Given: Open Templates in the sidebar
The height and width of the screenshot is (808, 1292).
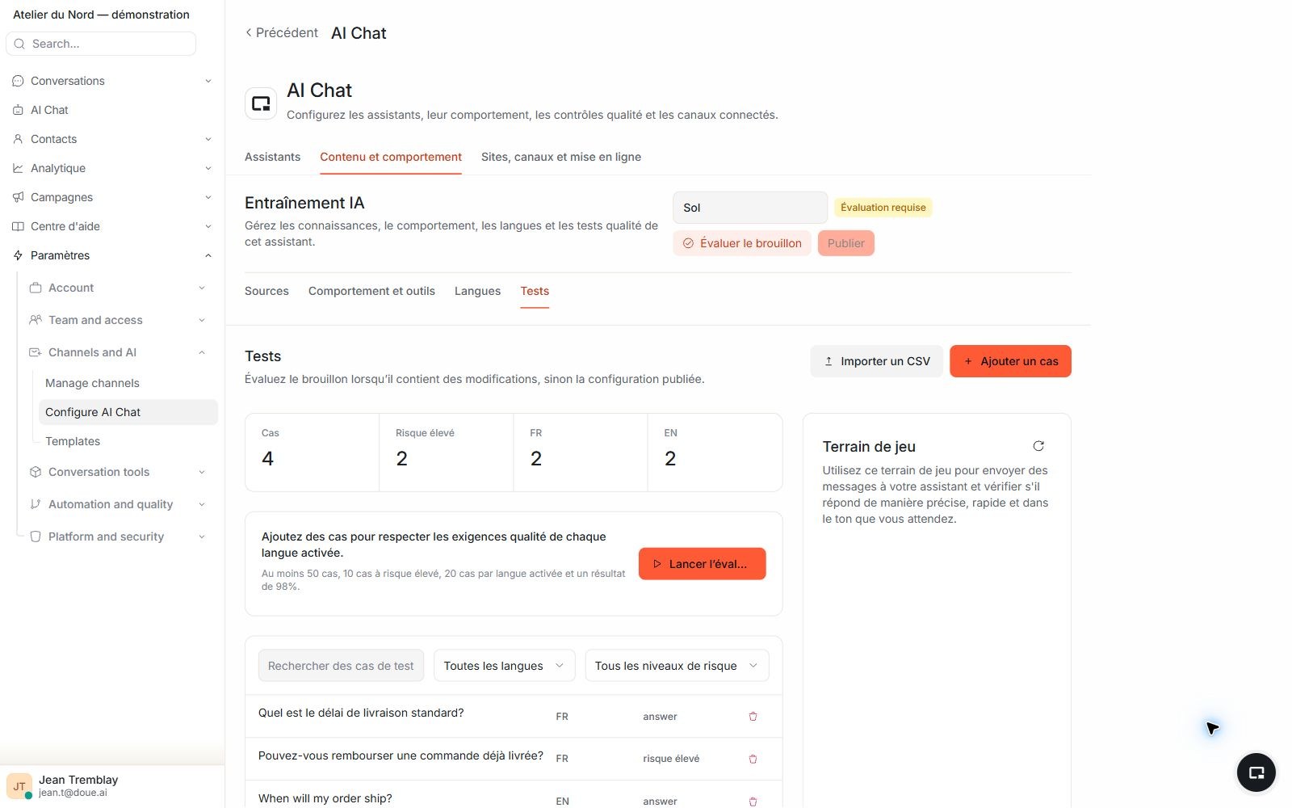Looking at the screenshot, I should click(x=73, y=441).
